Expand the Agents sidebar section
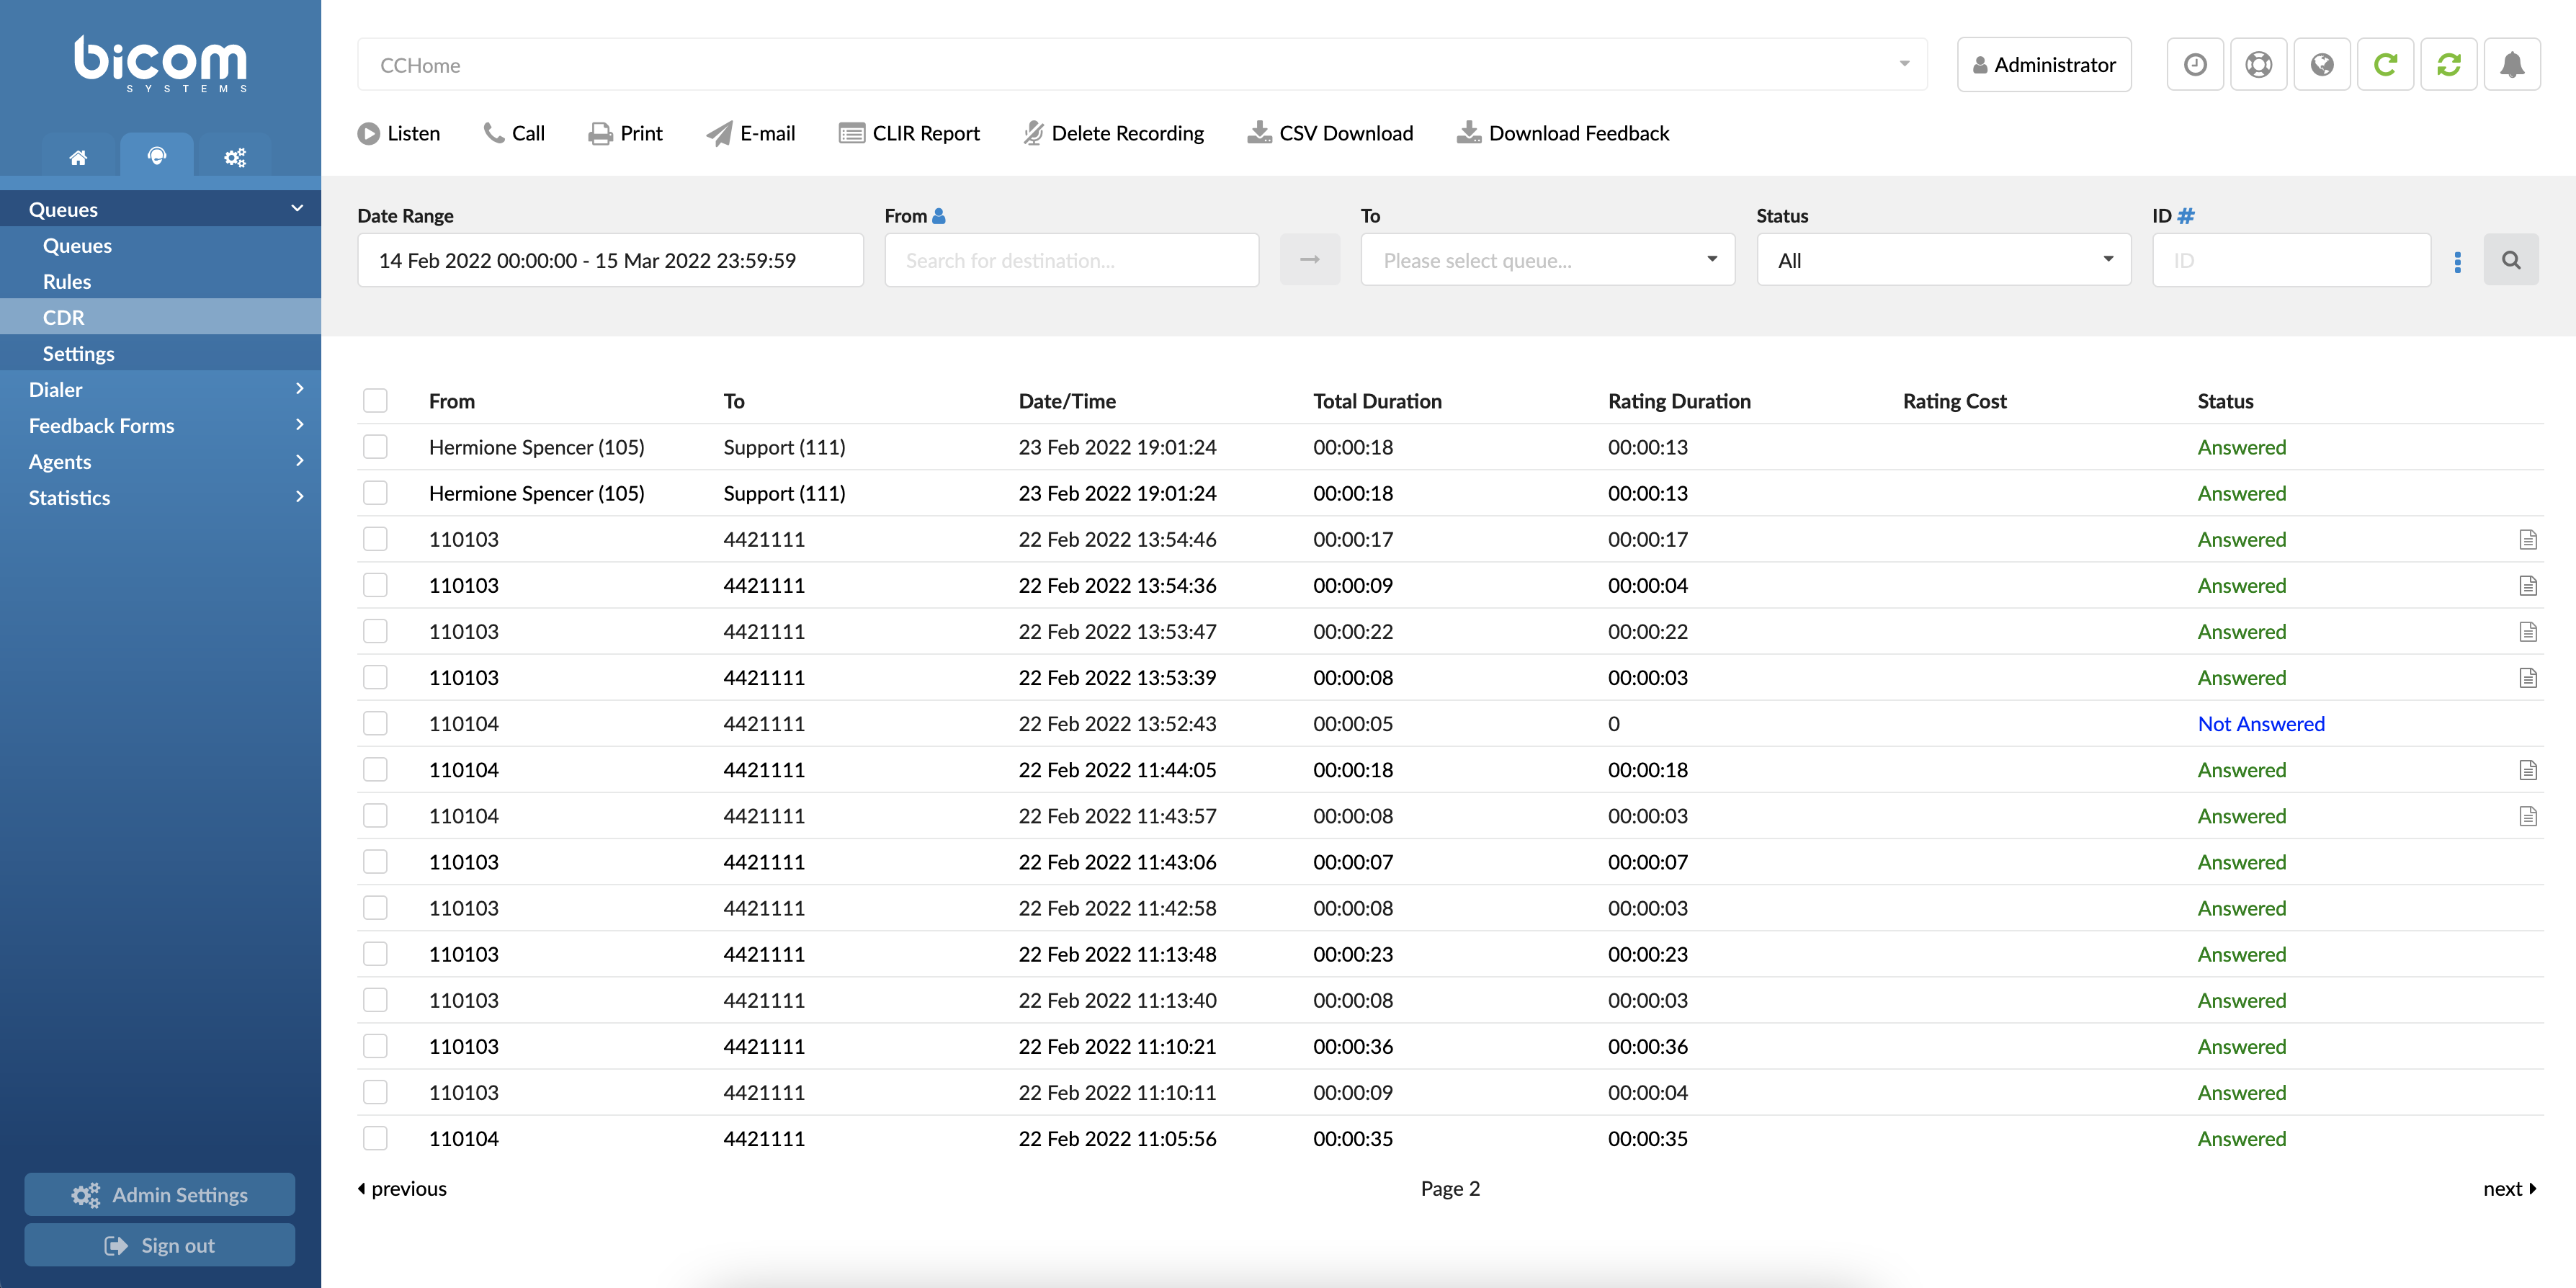This screenshot has height=1288, width=2576. point(160,461)
